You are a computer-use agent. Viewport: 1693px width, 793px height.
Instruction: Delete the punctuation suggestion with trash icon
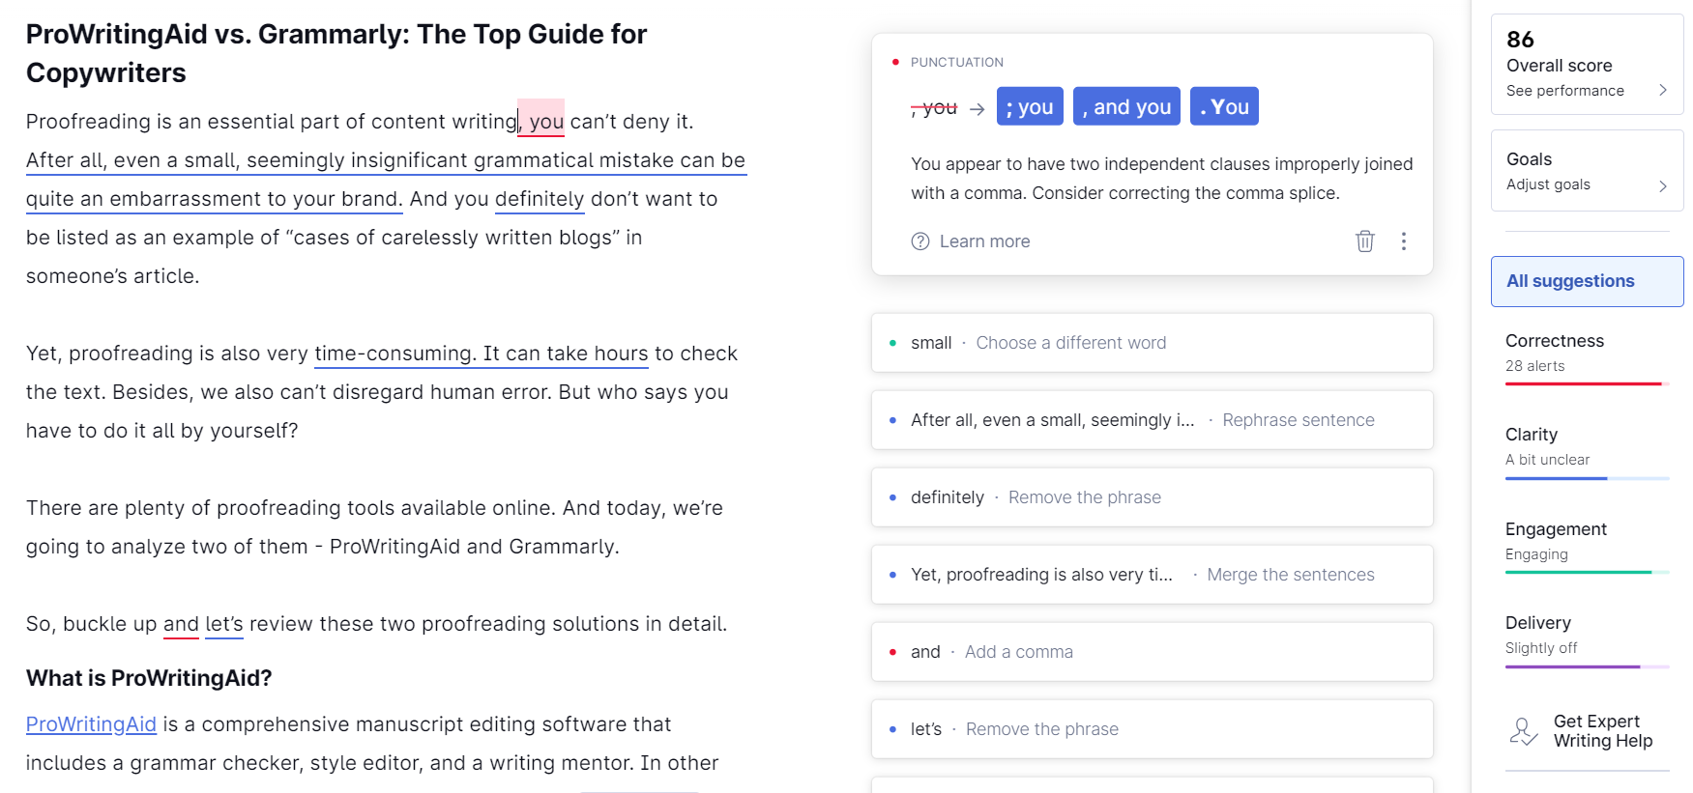(1364, 241)
